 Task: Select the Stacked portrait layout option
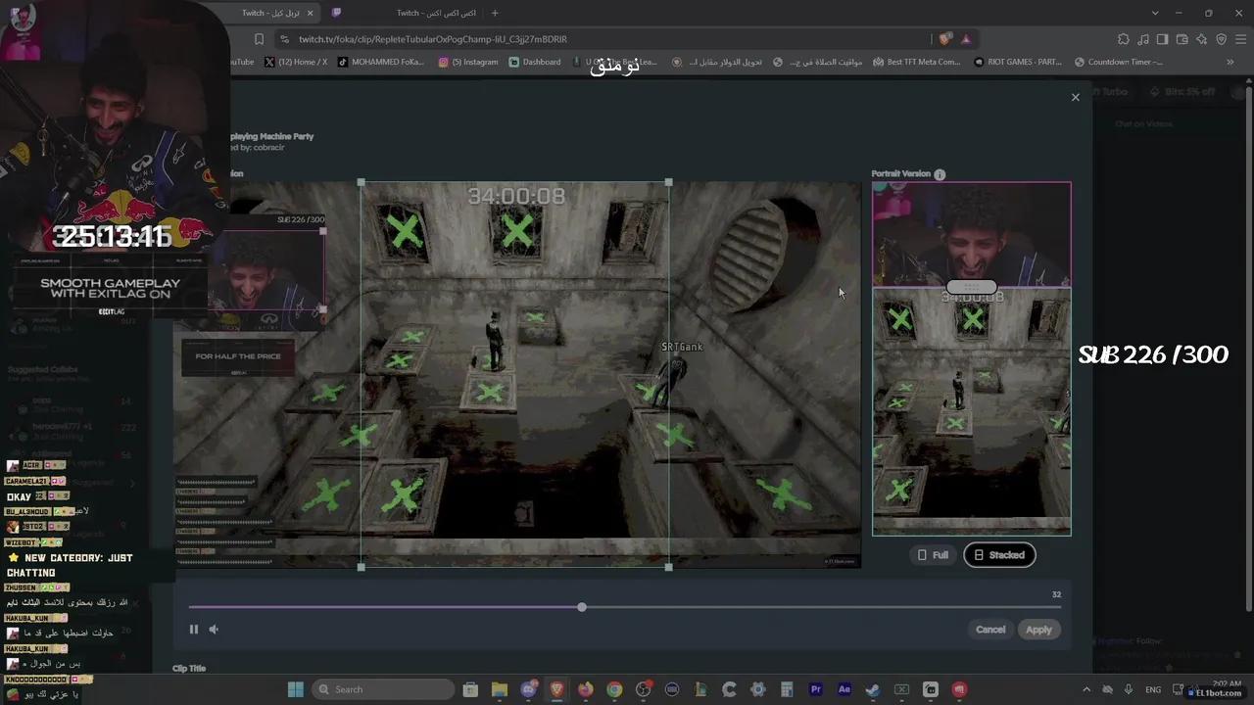click(999, 555)
